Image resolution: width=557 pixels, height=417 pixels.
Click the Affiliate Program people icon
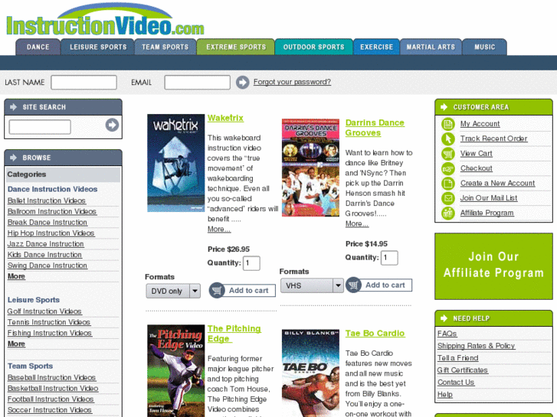coord(448,213)
